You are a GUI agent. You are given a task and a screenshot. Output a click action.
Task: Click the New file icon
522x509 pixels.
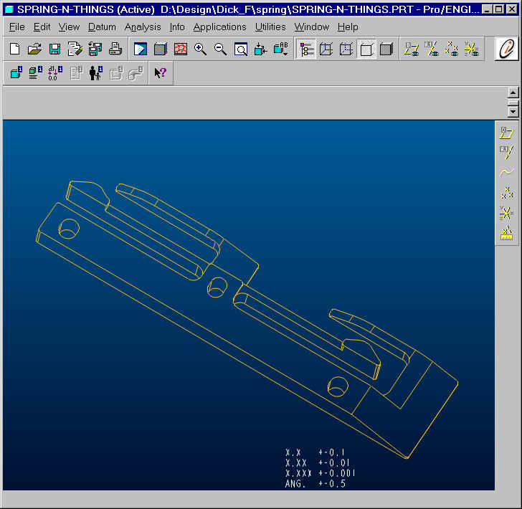14,49
